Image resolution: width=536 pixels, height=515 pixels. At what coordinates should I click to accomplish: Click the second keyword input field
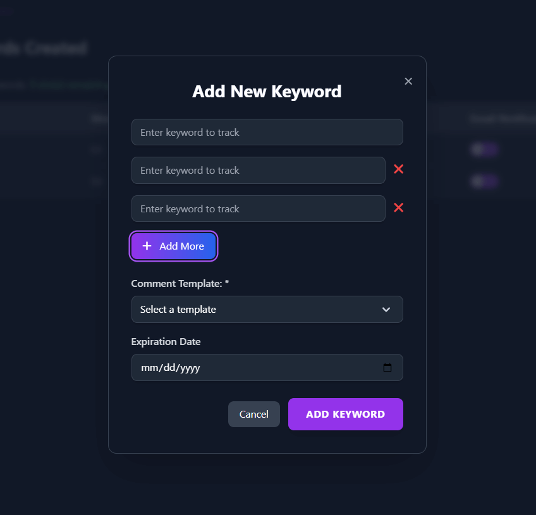tap(258, 171)
